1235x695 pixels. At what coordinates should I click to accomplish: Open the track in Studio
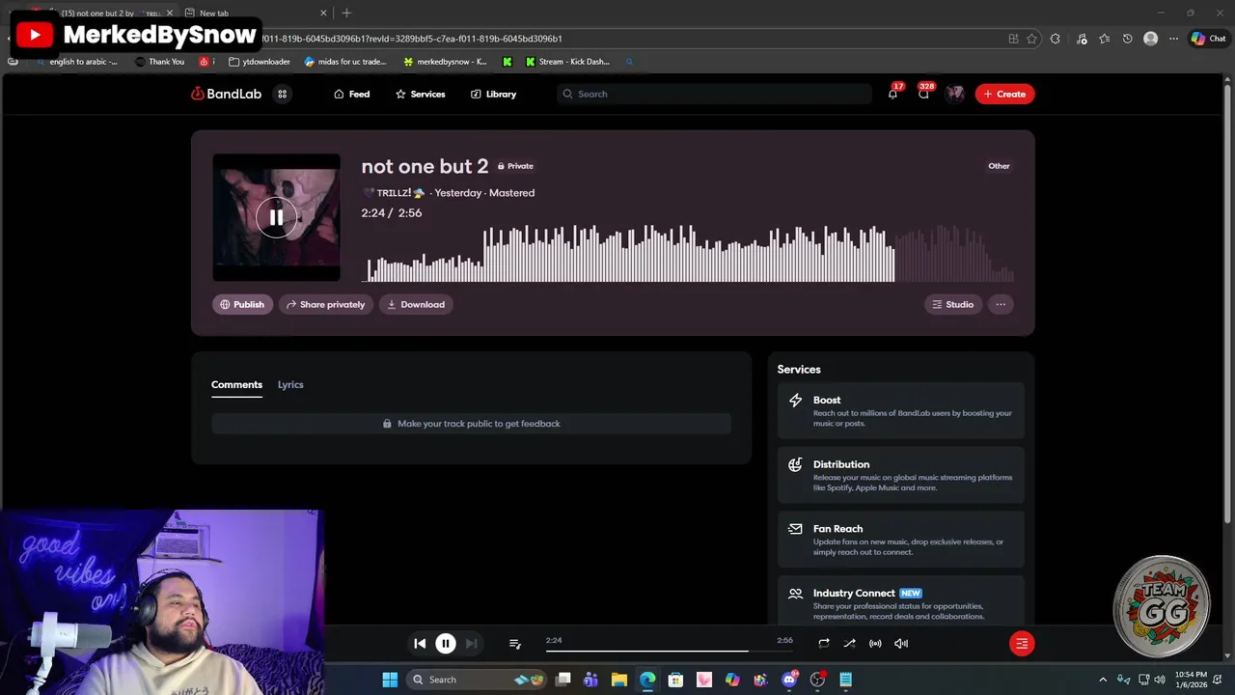point(953,304)
